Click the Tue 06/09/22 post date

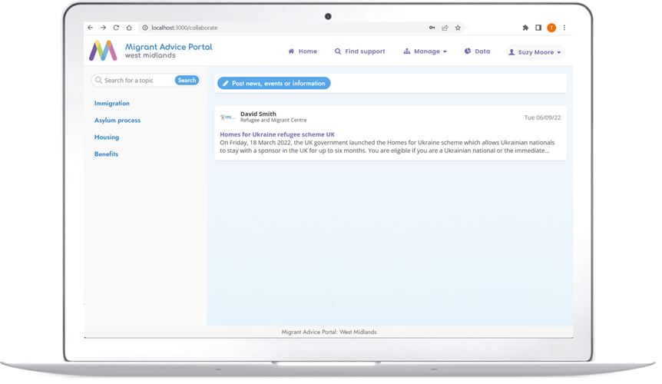pos(542,118)
